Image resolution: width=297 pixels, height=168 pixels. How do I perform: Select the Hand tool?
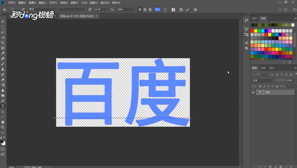(3, 122)
